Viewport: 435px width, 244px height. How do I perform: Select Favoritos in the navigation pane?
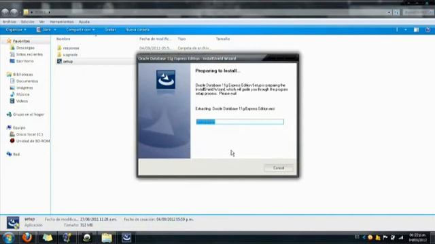(x=21, y=41)
